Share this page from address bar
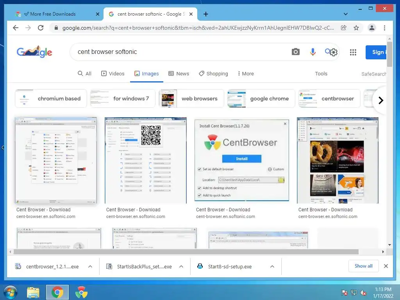Viewport: 400px width, 300px height. tap(344, 28)
